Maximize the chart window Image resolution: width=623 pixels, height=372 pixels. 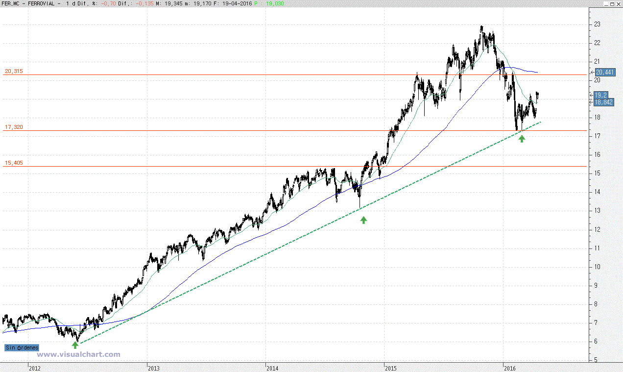coord(612,3)
